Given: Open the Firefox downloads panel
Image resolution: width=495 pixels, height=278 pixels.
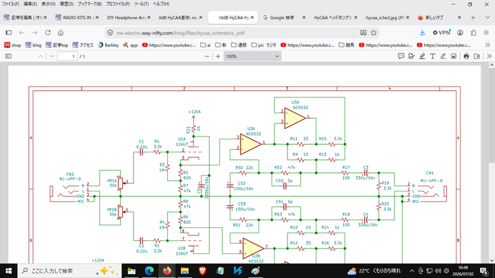Looking at the screenshot, I should [x=422, y=33].
